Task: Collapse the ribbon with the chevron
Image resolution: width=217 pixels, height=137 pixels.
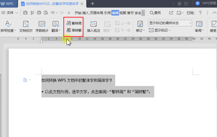Action: (214, 13)
